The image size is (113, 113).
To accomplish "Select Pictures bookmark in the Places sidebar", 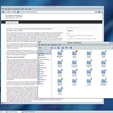I will [45, 72].
